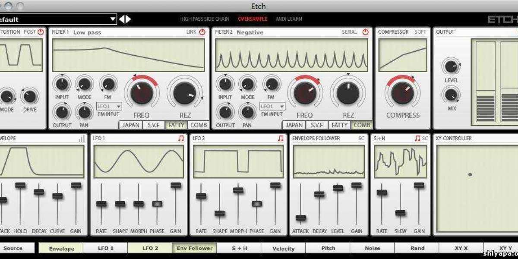Image resolution: width=518 pixels, height=259 pixels.
Task: Select Filter 2 COMB type tab
Action: click(x=362, y=125)
